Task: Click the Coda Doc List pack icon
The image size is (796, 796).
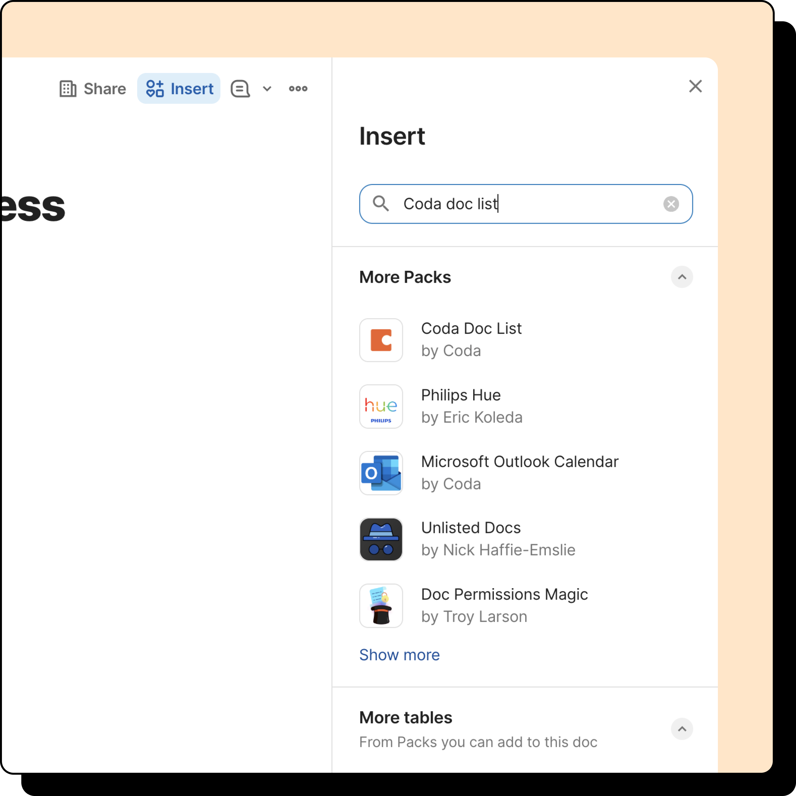Action: click(381, 340)
